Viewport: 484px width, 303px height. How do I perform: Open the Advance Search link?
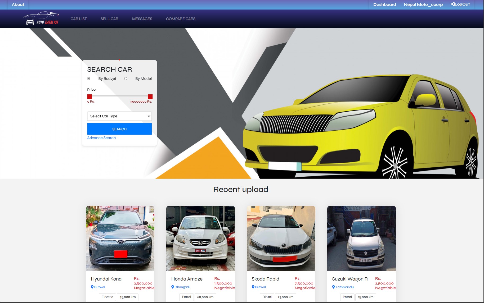[x=101, y=138]
